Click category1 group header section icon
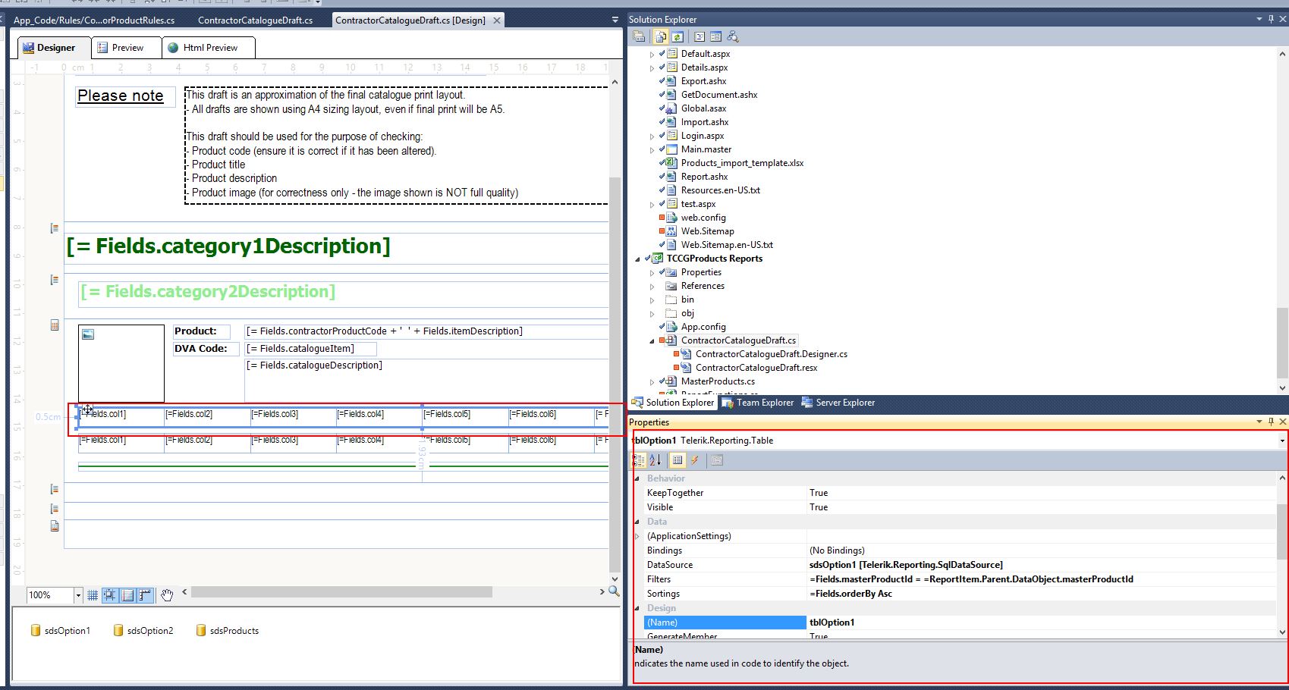This screenshot has width=1289, height=690. pos(54,227)
